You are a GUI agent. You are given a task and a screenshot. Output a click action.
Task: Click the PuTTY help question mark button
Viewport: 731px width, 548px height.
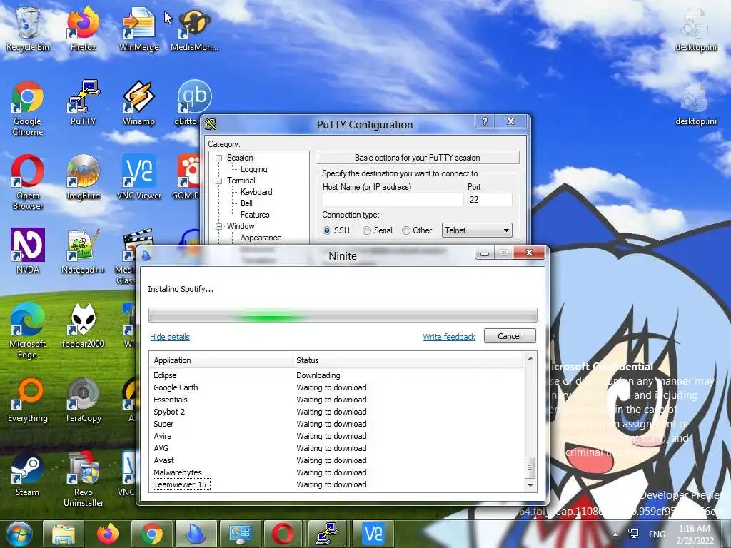(485, 121)
